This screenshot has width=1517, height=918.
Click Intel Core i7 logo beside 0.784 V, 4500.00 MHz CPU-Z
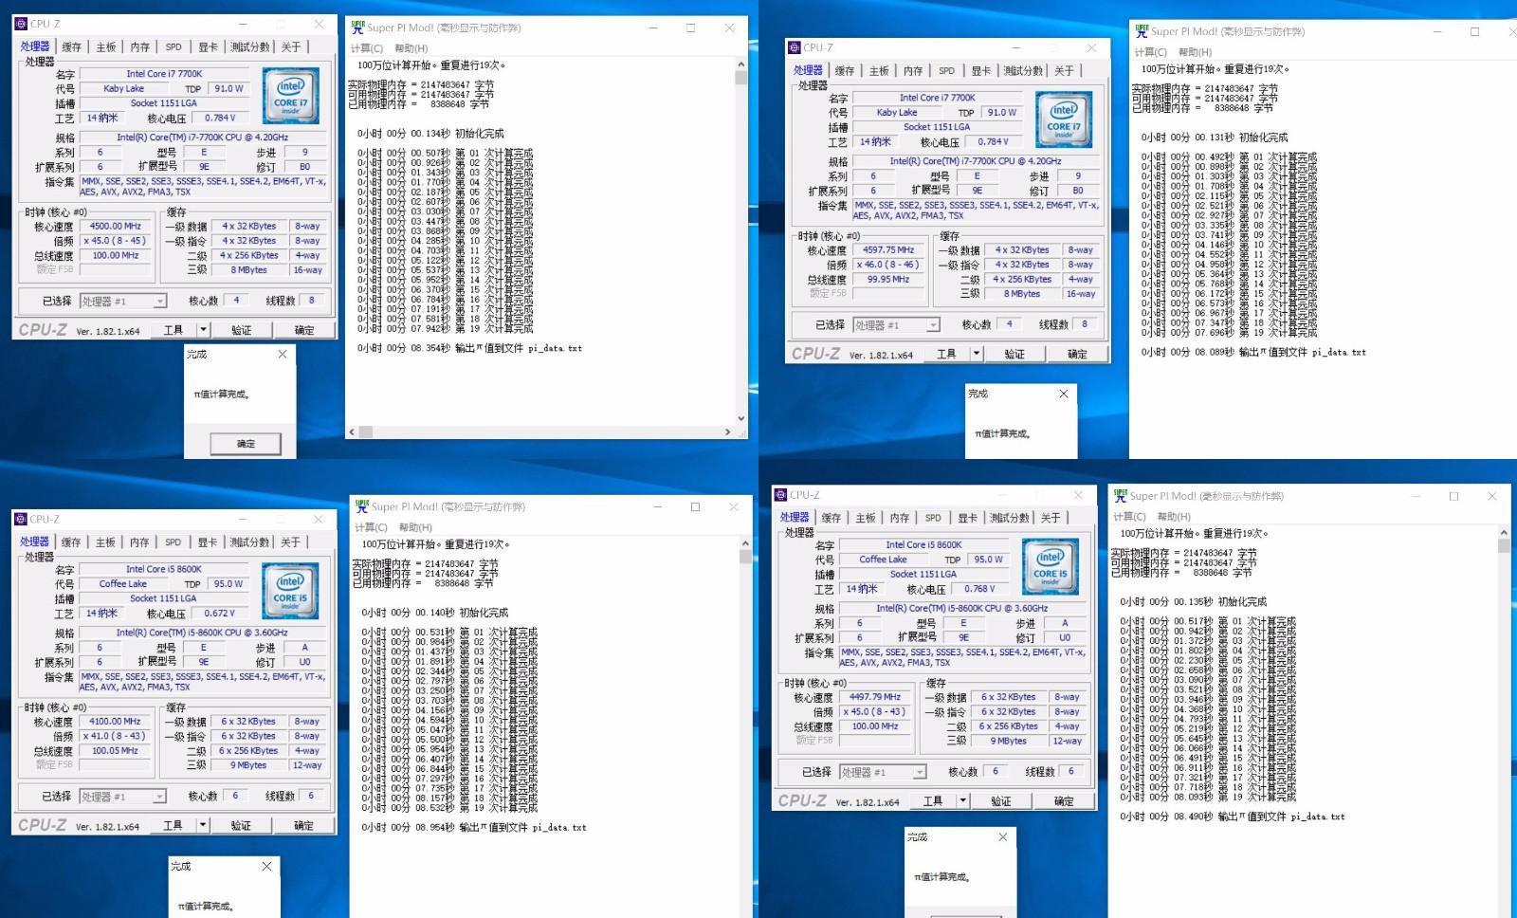coord(290,95)
